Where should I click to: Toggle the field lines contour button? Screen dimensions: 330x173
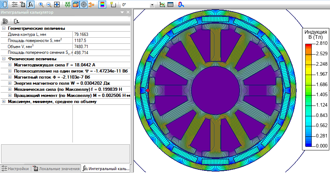(84, 5)
